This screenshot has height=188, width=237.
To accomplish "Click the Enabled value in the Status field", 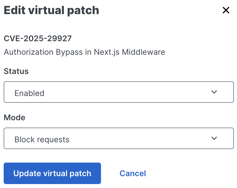I will pos(29,93).
